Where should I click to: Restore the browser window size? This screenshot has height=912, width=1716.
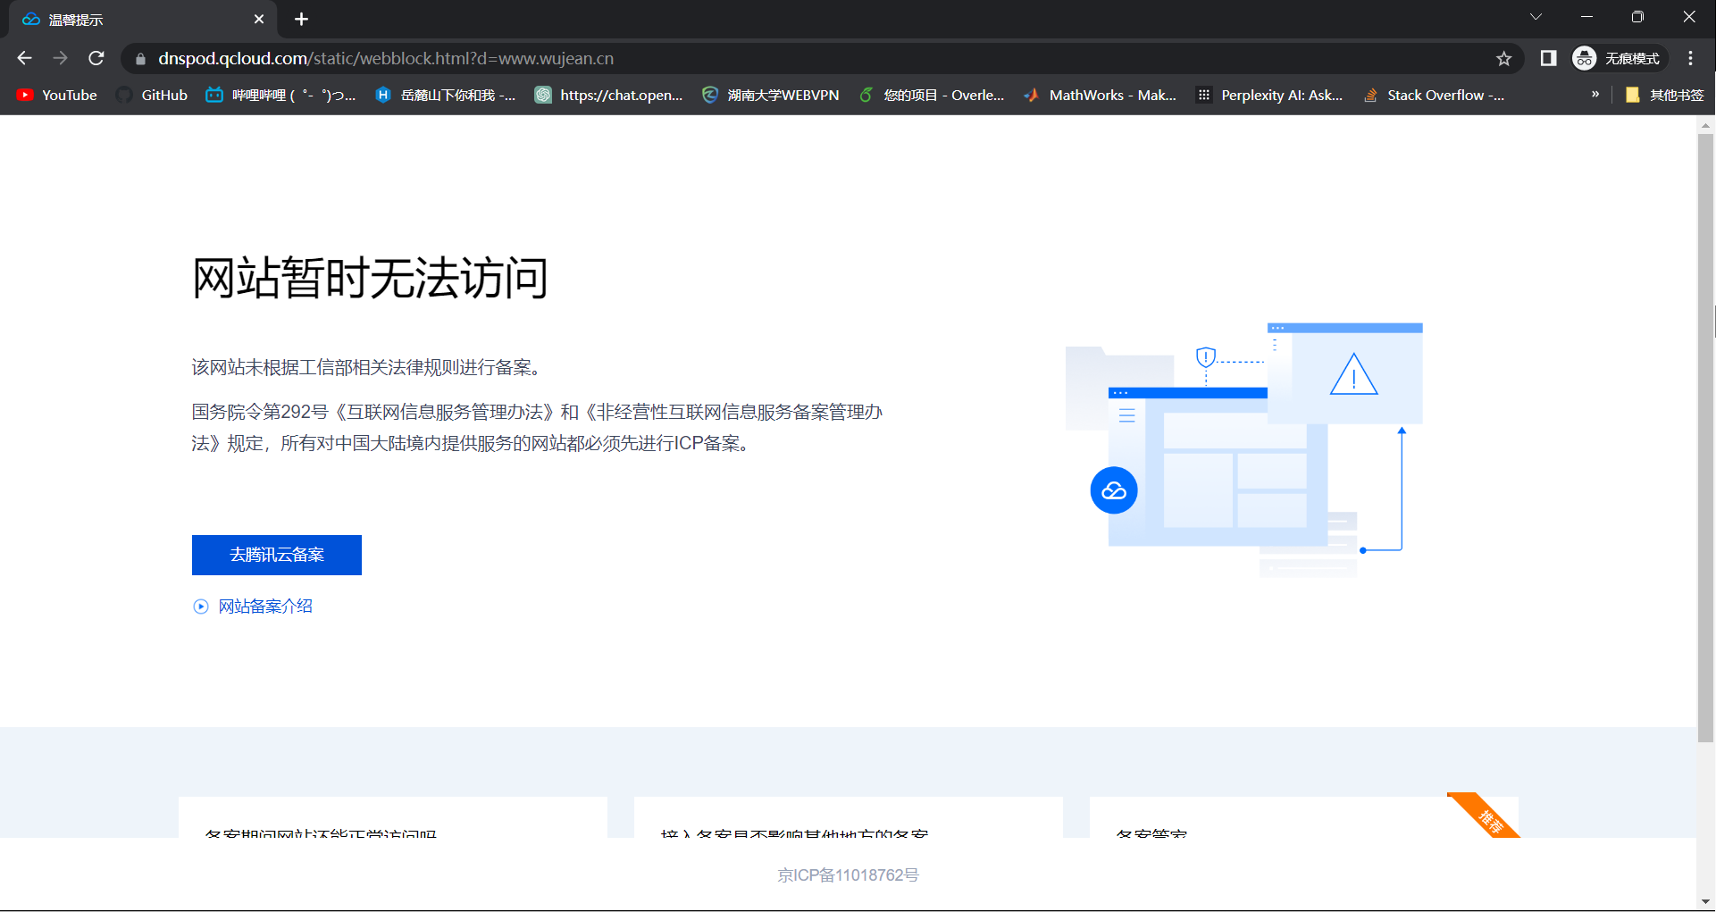(x=1637, y=17)
